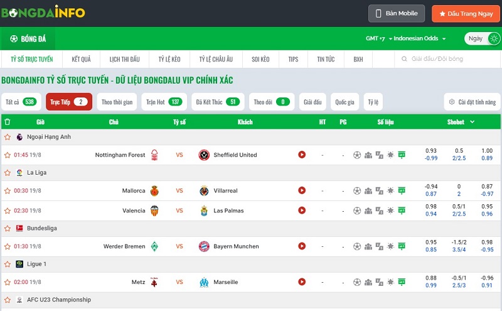The width and height of the screenshot is (502, 311).
Task: Click Dấu Trang Ngay bookmark button
Action: pyautogui.click(x=466, y=13)
